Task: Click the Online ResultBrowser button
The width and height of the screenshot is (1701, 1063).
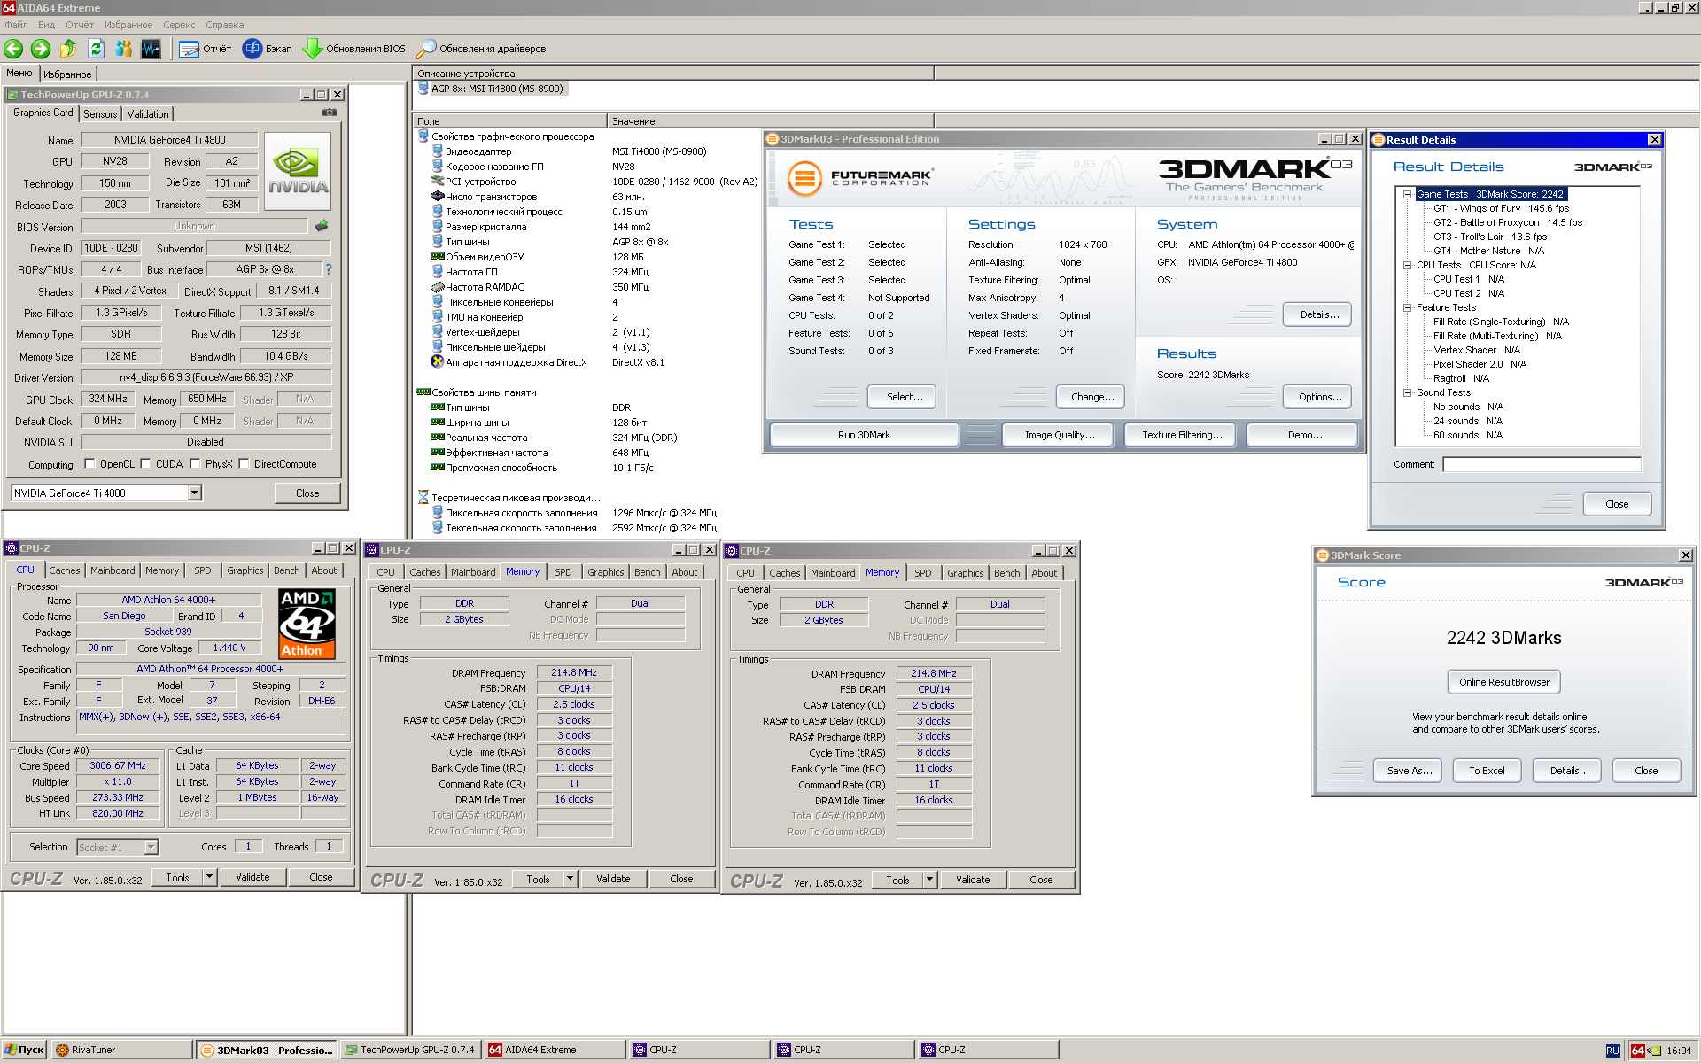Action: (1503, 682)
